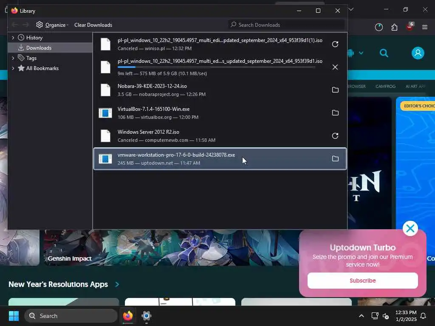The width and height of the screenshot is (435, 326).
Task: Open Firefox extensions puzzle icon
Action: 394,27
